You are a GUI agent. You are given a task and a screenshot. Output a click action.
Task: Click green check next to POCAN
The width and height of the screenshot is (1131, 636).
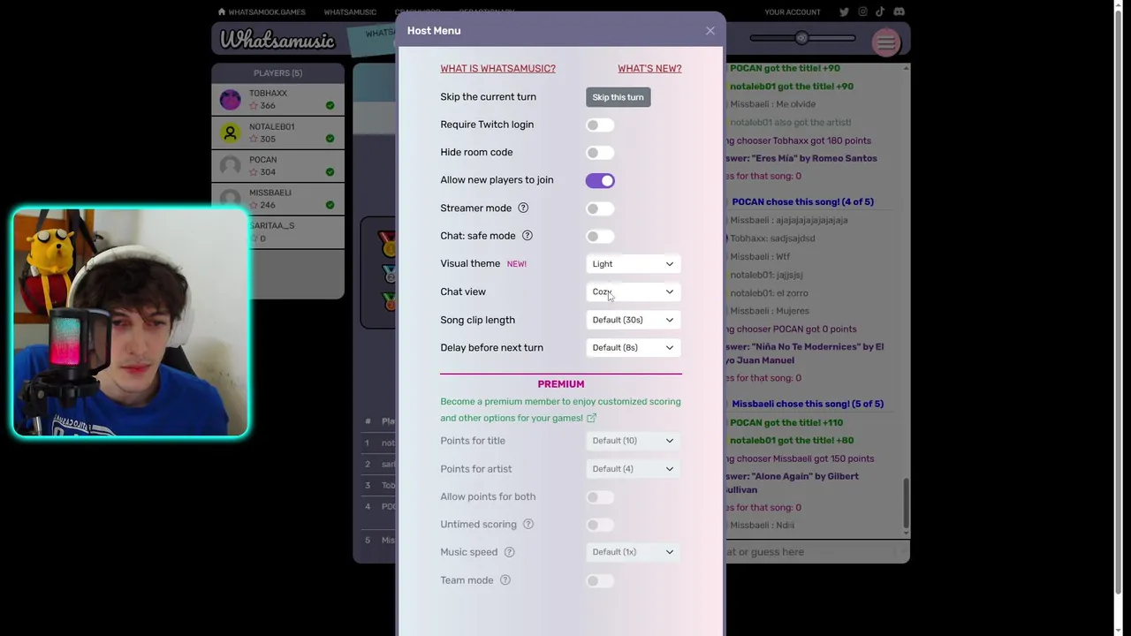(x=330, y=172)
